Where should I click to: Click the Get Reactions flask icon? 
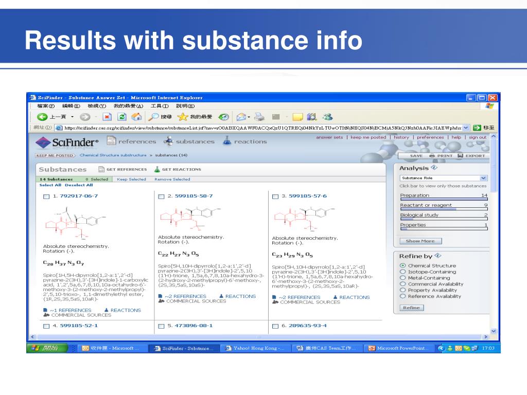tap(157, 169)
